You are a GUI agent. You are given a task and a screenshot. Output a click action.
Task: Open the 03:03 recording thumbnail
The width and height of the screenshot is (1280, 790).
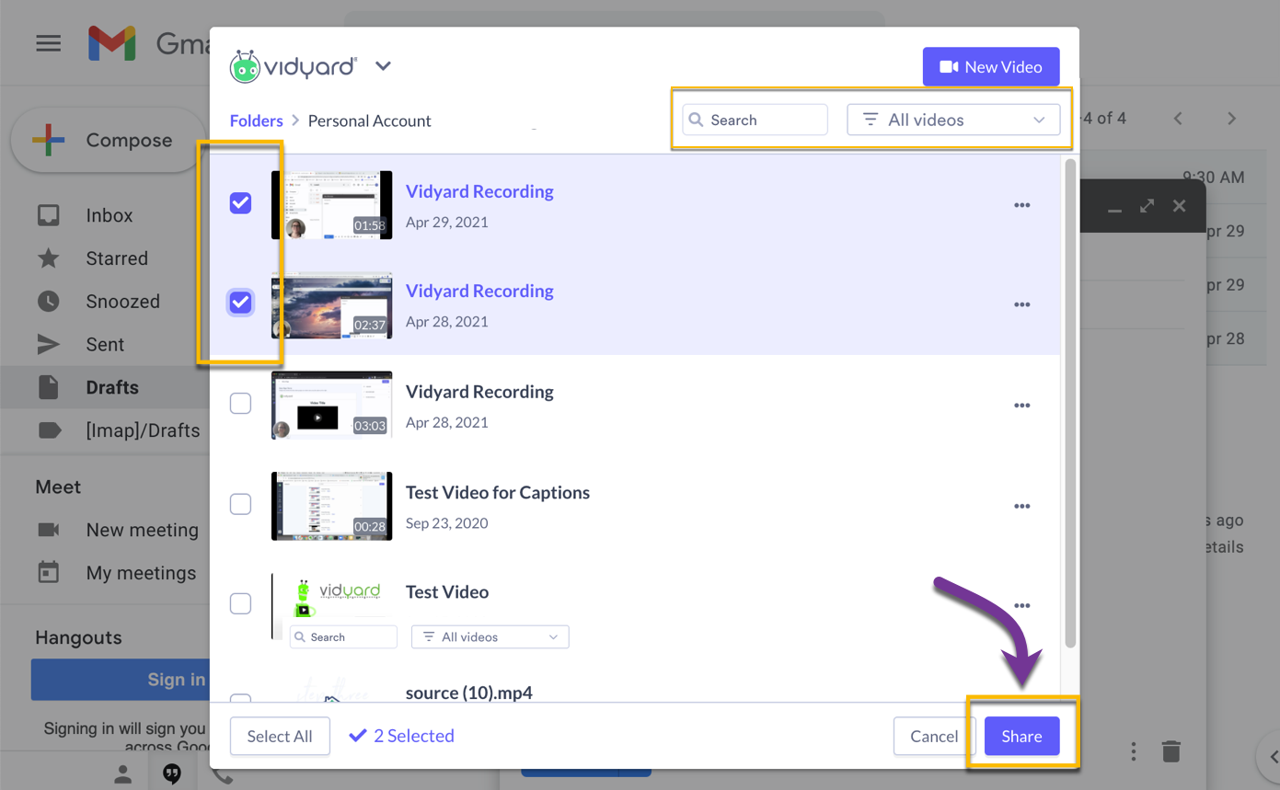tap(332, 406)
